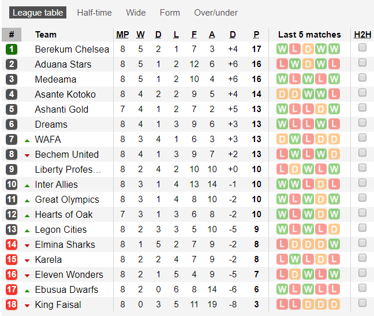Click Bechem United's red down-arrow icon
374x316 pixels.
pos(27,155)
